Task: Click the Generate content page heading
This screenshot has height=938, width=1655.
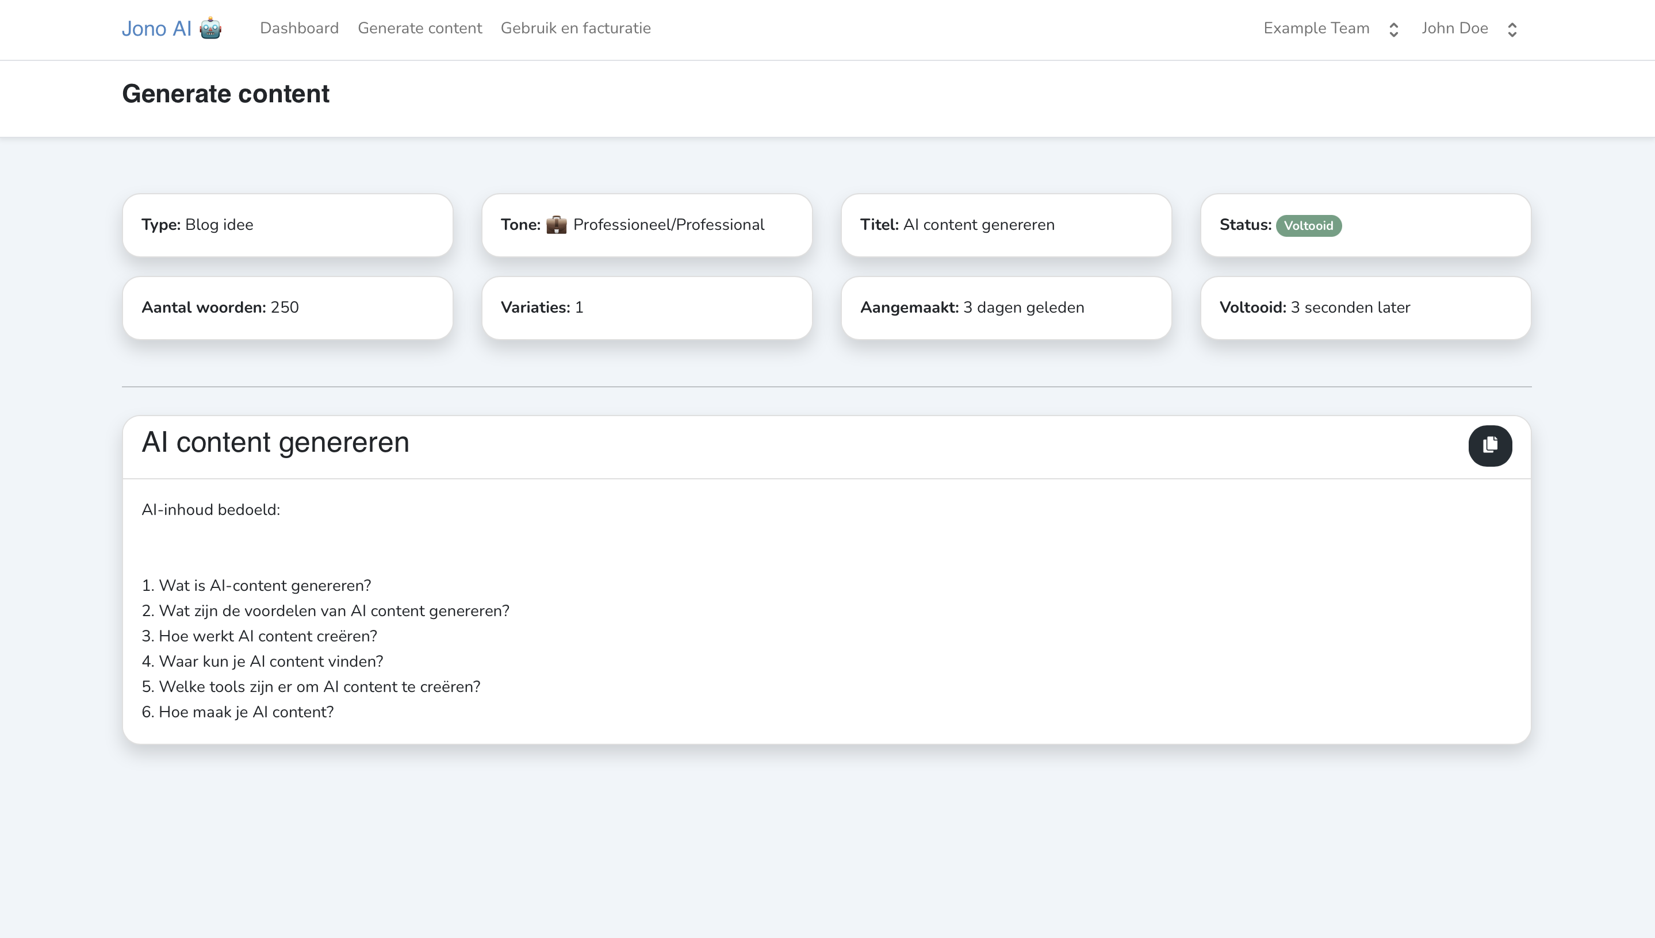Action: point(225,94)
